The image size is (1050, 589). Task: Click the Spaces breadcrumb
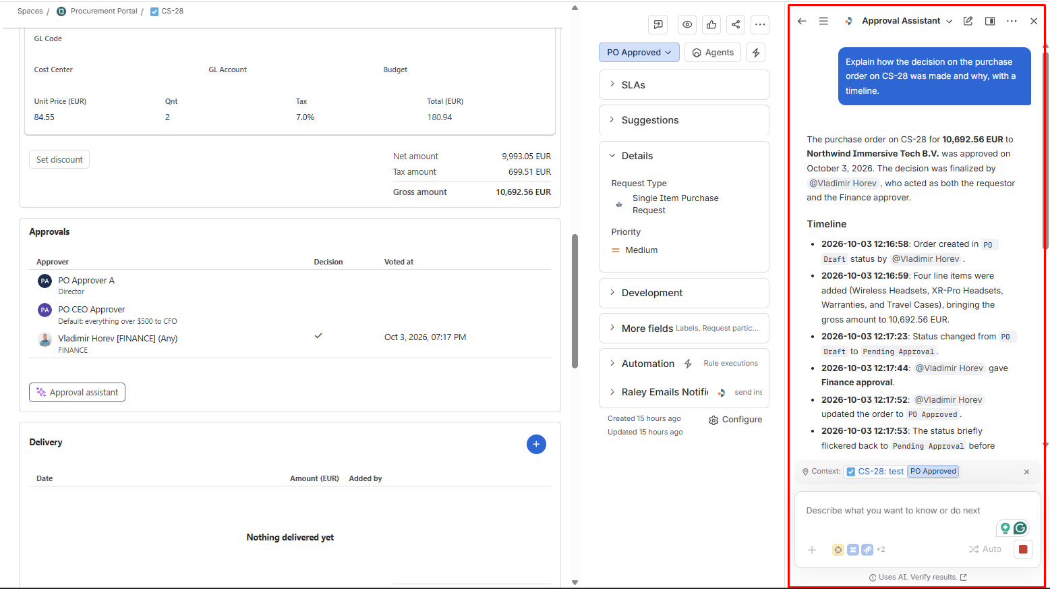pos(30,11)
